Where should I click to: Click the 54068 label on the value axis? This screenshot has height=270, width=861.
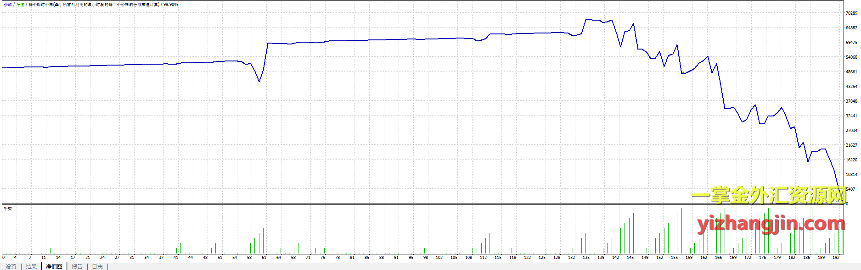[x=851, y=57]
